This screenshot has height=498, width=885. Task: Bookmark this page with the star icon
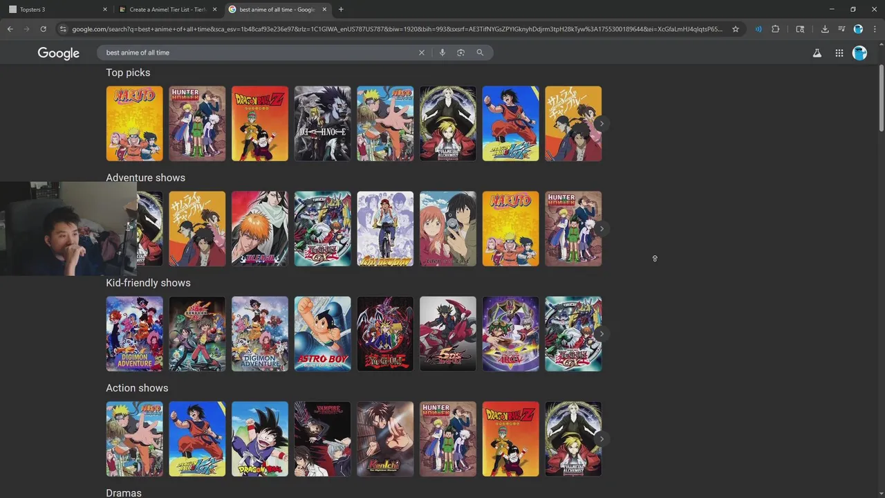pyautogui.click(x=735, y=29)
